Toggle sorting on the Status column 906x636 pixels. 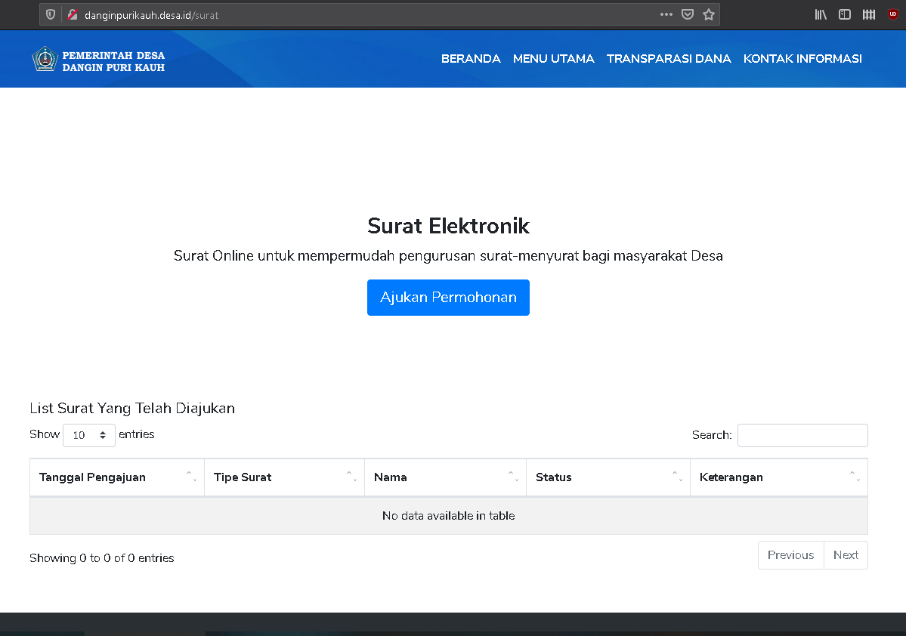[679, 477]
